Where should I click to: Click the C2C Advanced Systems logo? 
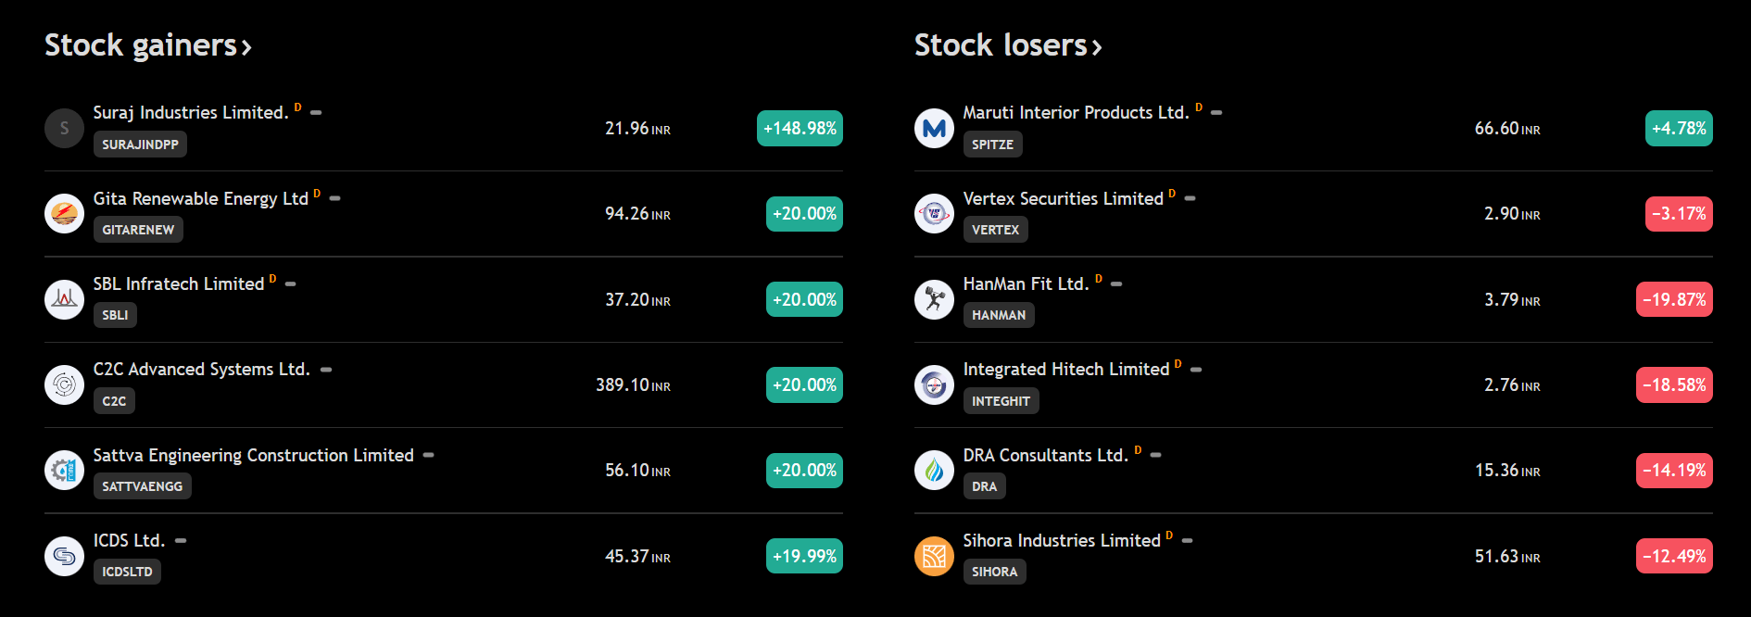64,384
